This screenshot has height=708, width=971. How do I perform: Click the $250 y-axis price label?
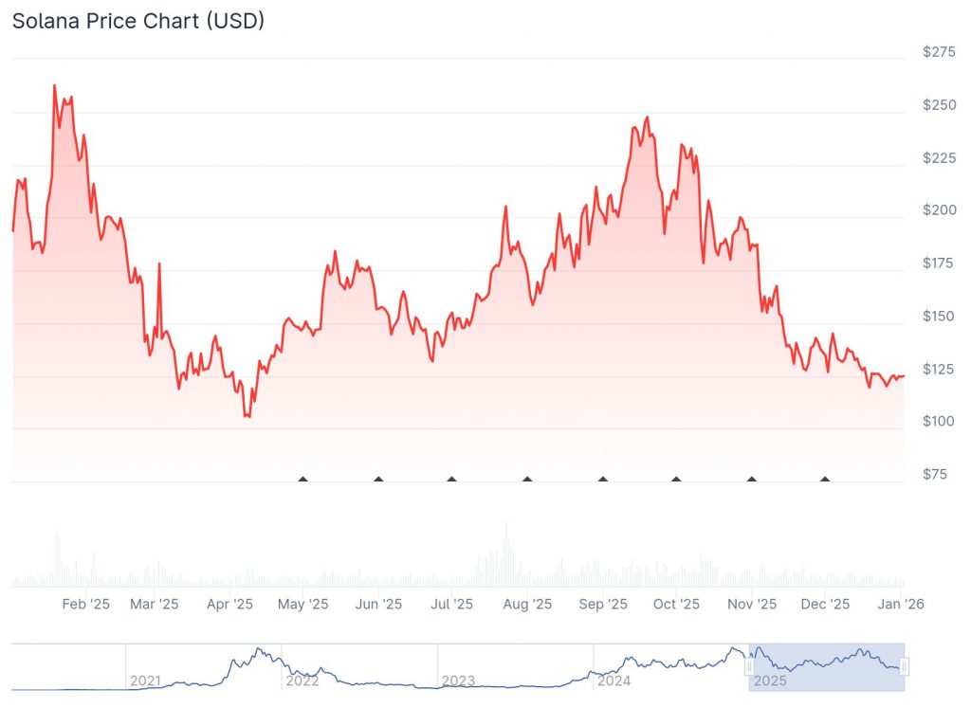[x=939, y=105]
